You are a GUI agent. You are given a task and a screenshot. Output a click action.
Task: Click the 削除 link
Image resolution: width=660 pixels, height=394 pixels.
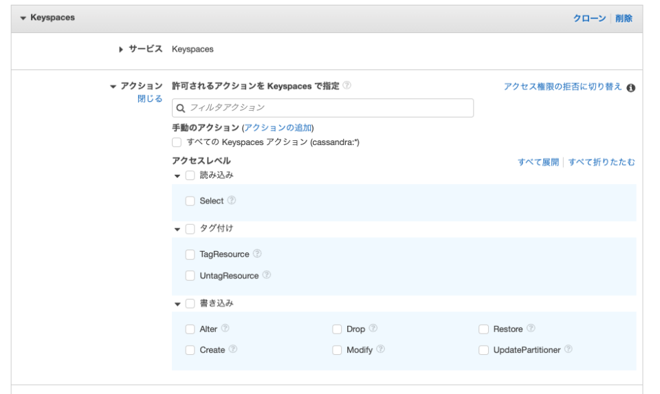[x=624, y=18]
